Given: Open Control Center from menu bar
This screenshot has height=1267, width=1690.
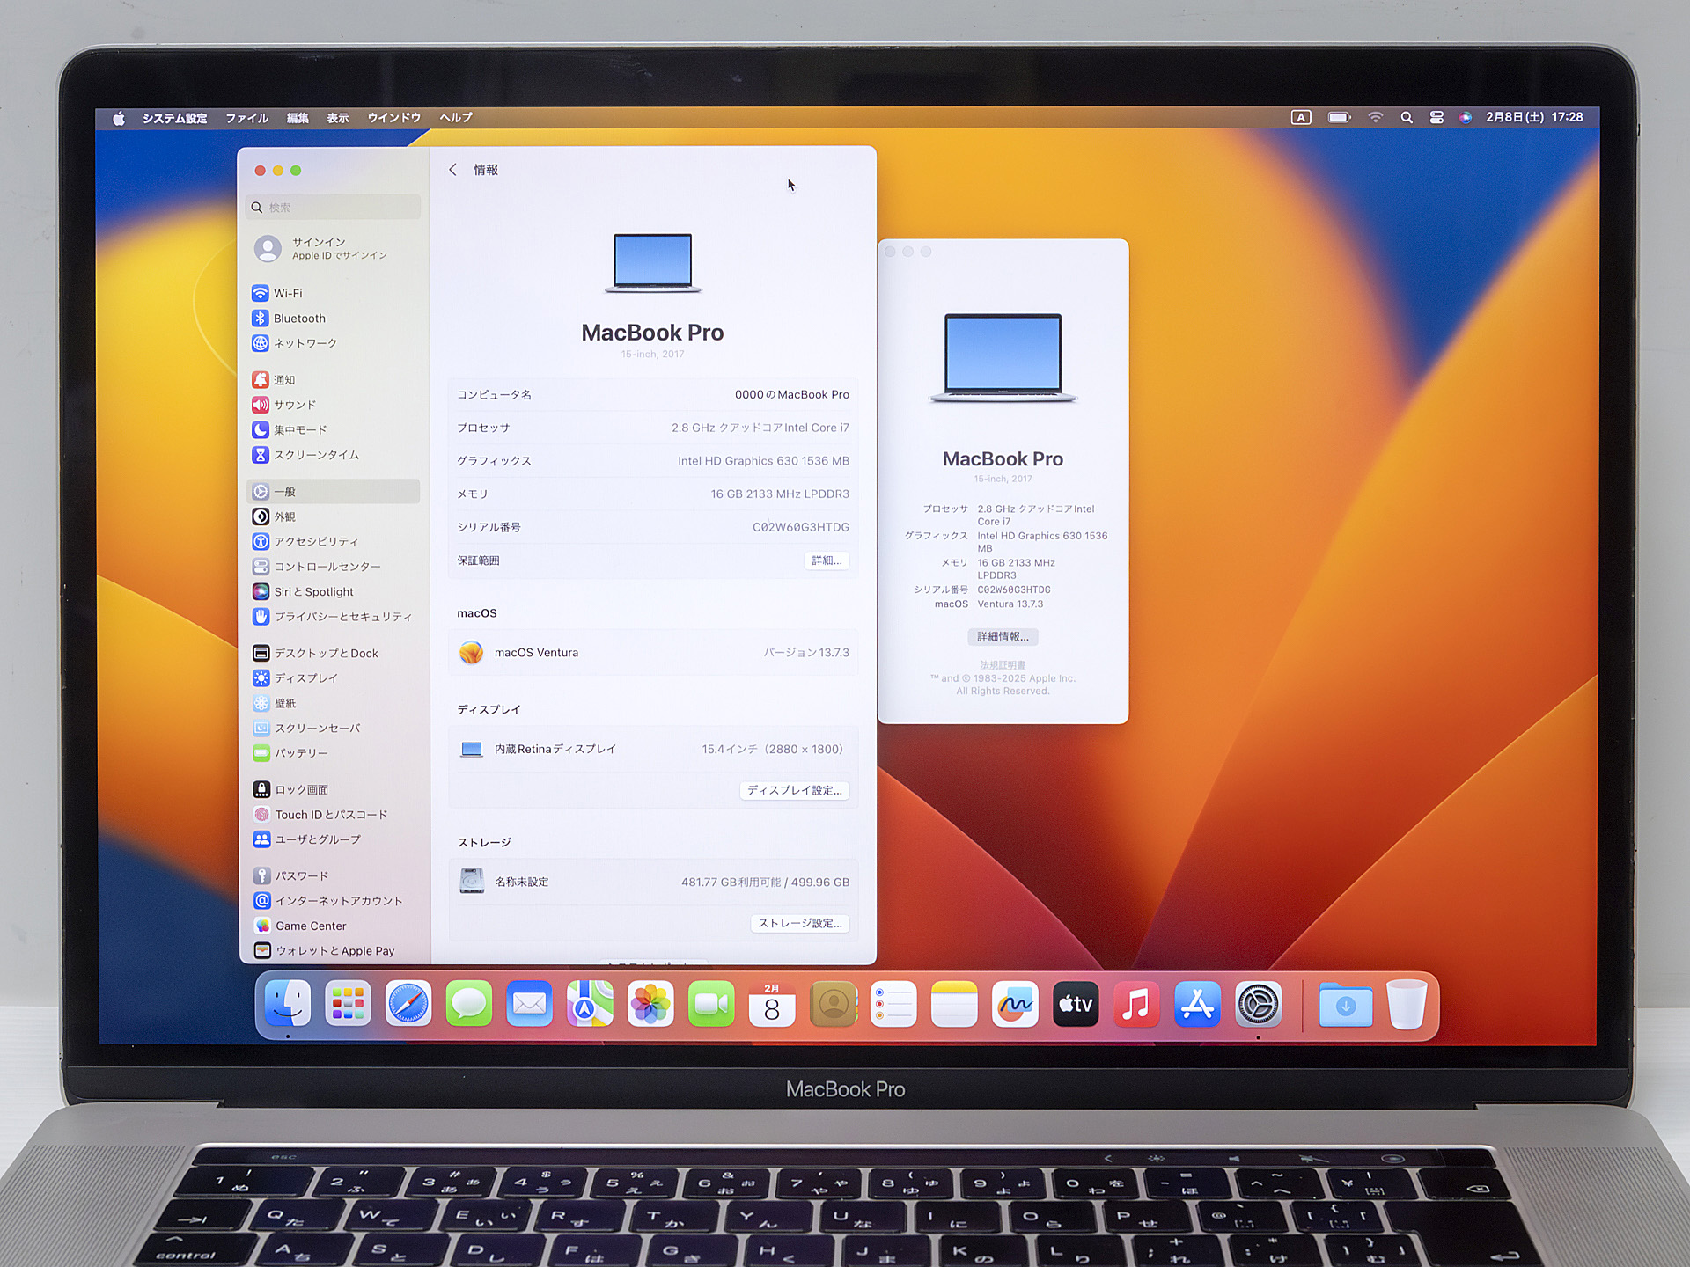Looking at the screenshot, I should (1436, 118).
